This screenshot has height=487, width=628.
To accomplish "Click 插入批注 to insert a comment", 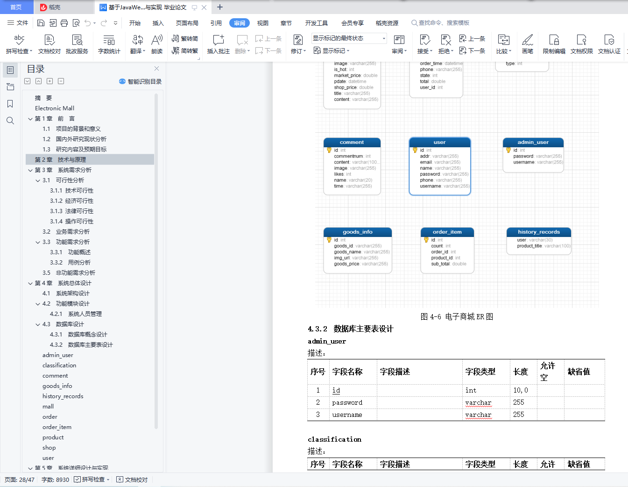I will (219, 44).
